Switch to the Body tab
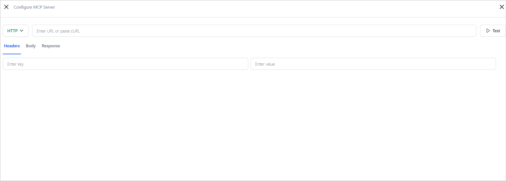 click(31, 46)
